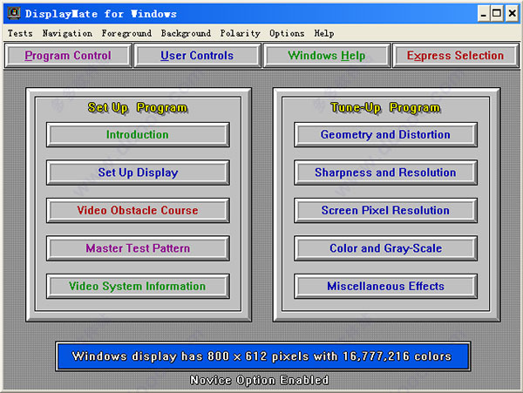This screenshot has width=523, height=393.
Task: Click the Tune-Up Program heading
Action: pyautogui.click(x=385, y=108)
